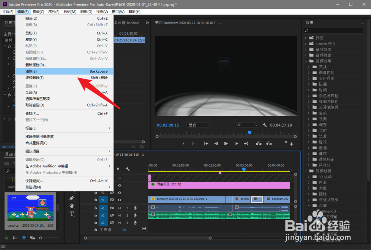Screen dimensions: 371x250
Task: Toggle lock on track V1
Action: click(x=96, y=200)
